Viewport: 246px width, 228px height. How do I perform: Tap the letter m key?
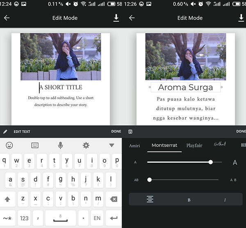98,199
